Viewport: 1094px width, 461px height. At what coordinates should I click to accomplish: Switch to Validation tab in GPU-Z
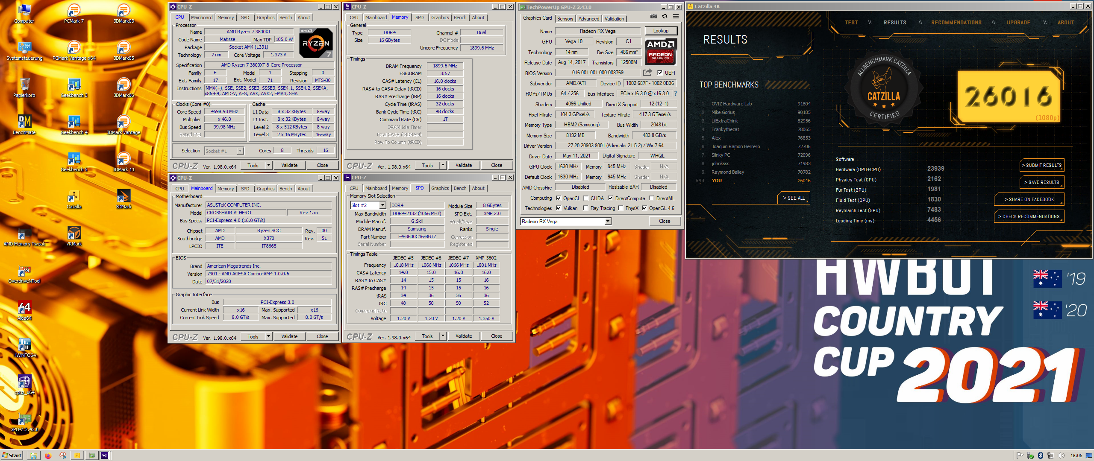click(x=614, y=19)
